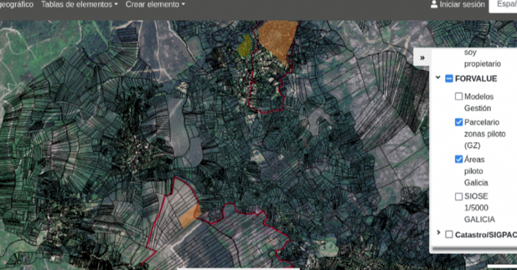Image resolution: width=517 pixels, height=270 pixels.
Task: Click the 'Modelos Gestión' label text
Action: [479, 103]
